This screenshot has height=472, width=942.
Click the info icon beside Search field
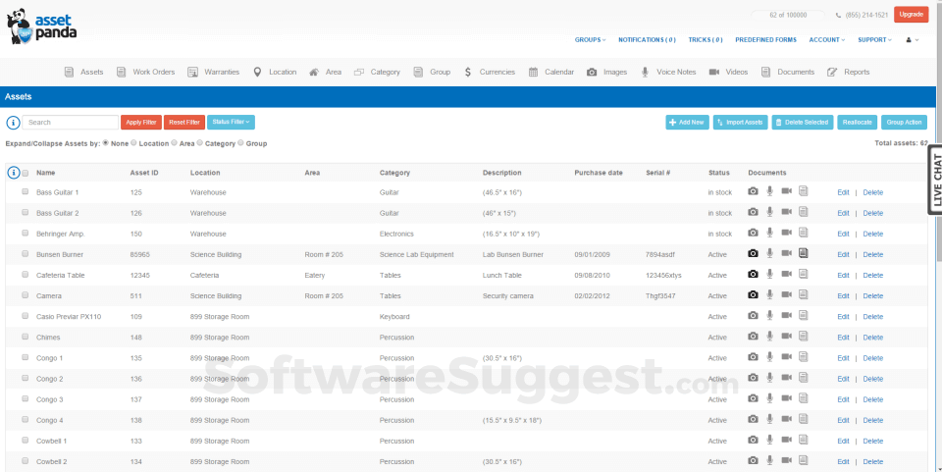pos(13,123)
